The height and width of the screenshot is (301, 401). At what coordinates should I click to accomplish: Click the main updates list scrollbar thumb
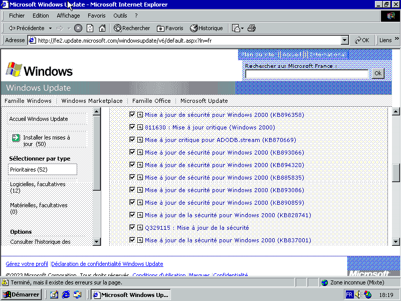click(395, 173)
